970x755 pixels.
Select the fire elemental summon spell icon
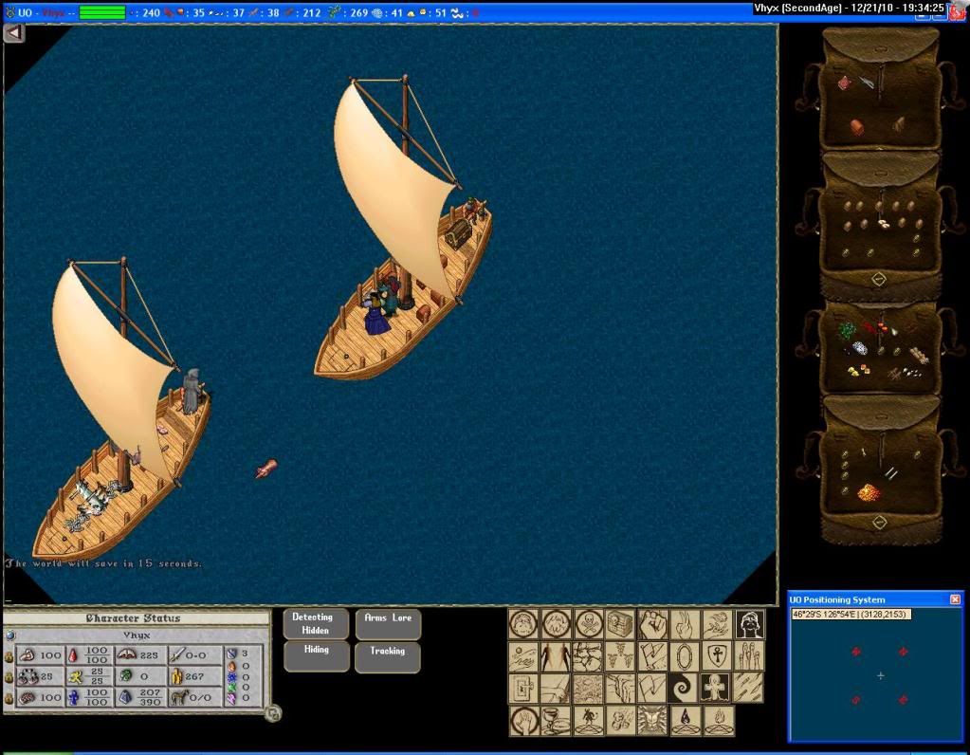(x=718, y=721)
